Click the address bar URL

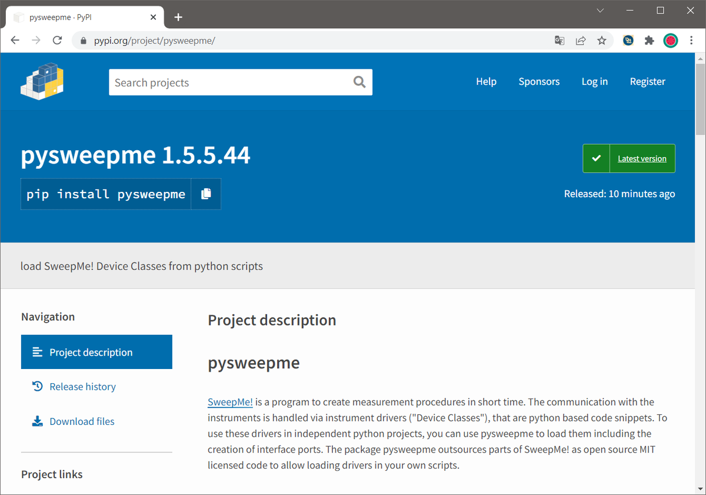(x=155, y=41)
